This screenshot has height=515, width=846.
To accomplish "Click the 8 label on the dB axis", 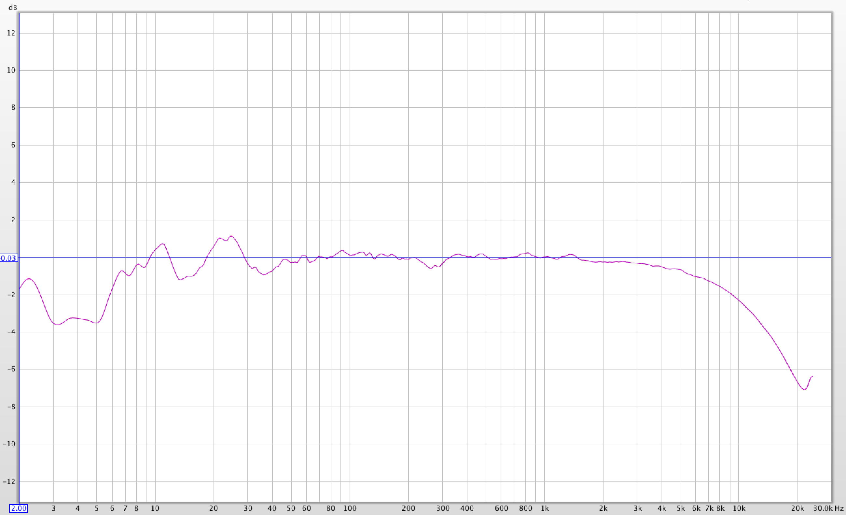I will click(x=13, y=107).
